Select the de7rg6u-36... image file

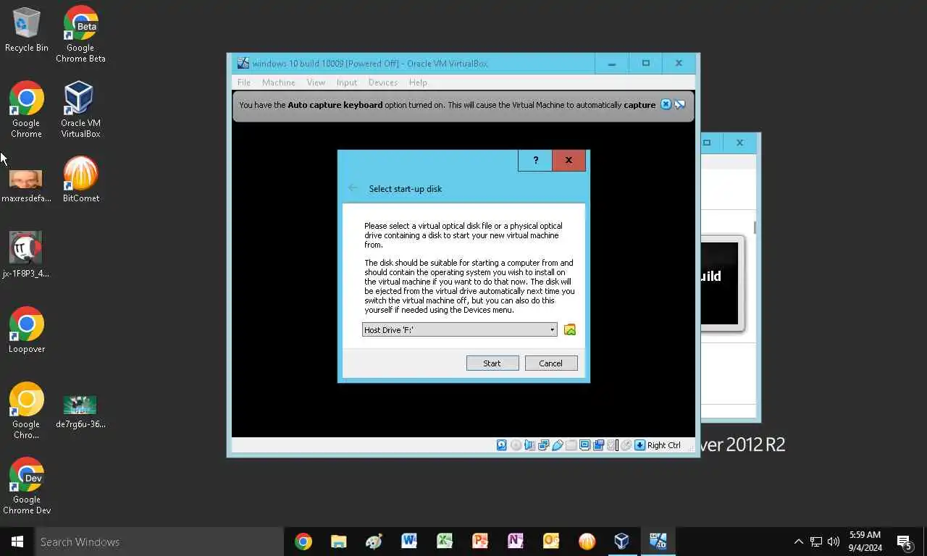click(80, 411)
